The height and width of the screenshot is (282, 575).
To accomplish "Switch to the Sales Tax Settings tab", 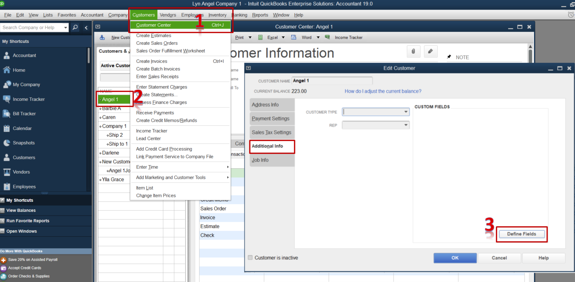I will point(272,133).
